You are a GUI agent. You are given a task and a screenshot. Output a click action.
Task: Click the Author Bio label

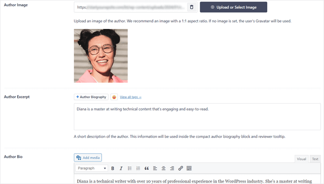(13, 156)
